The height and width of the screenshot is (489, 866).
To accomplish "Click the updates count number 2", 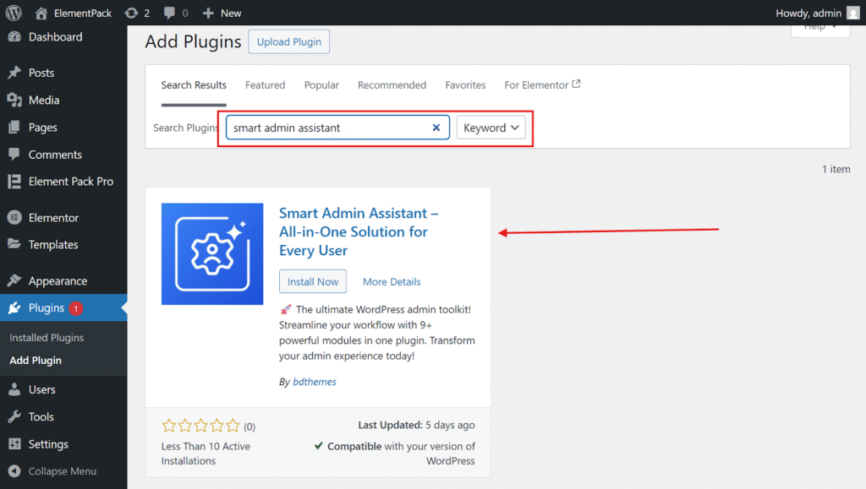I will [x=147, y=13].
